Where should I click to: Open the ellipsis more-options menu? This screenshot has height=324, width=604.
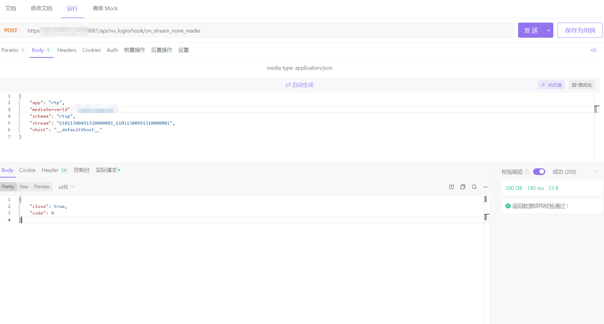[485, 187]
